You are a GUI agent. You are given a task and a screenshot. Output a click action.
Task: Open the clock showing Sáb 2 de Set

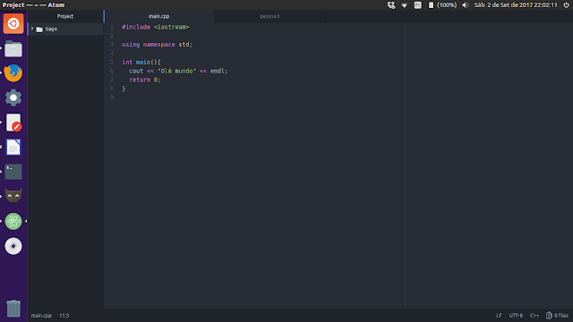(516, 5)
